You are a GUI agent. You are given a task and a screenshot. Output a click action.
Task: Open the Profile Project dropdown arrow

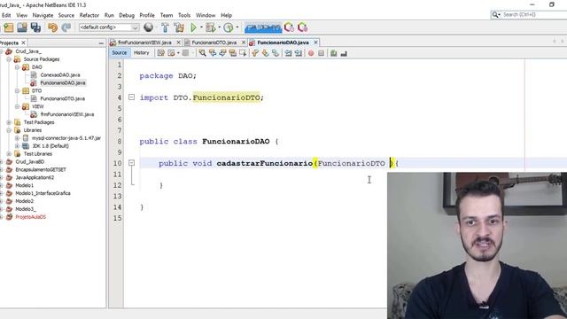point(237,27)
